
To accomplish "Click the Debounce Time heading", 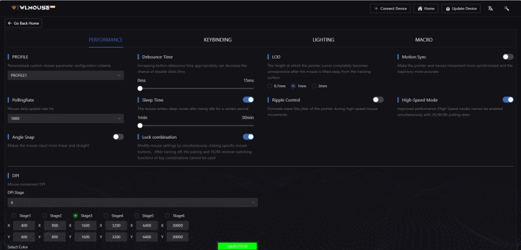I will point(157,57).
